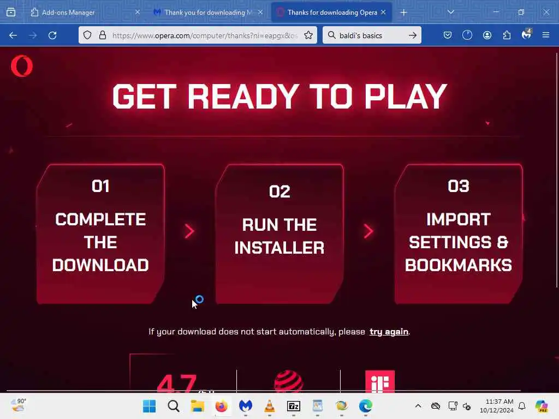Click the Firefox taskbar icon
559x419 pixels.
tap(222, 406)
